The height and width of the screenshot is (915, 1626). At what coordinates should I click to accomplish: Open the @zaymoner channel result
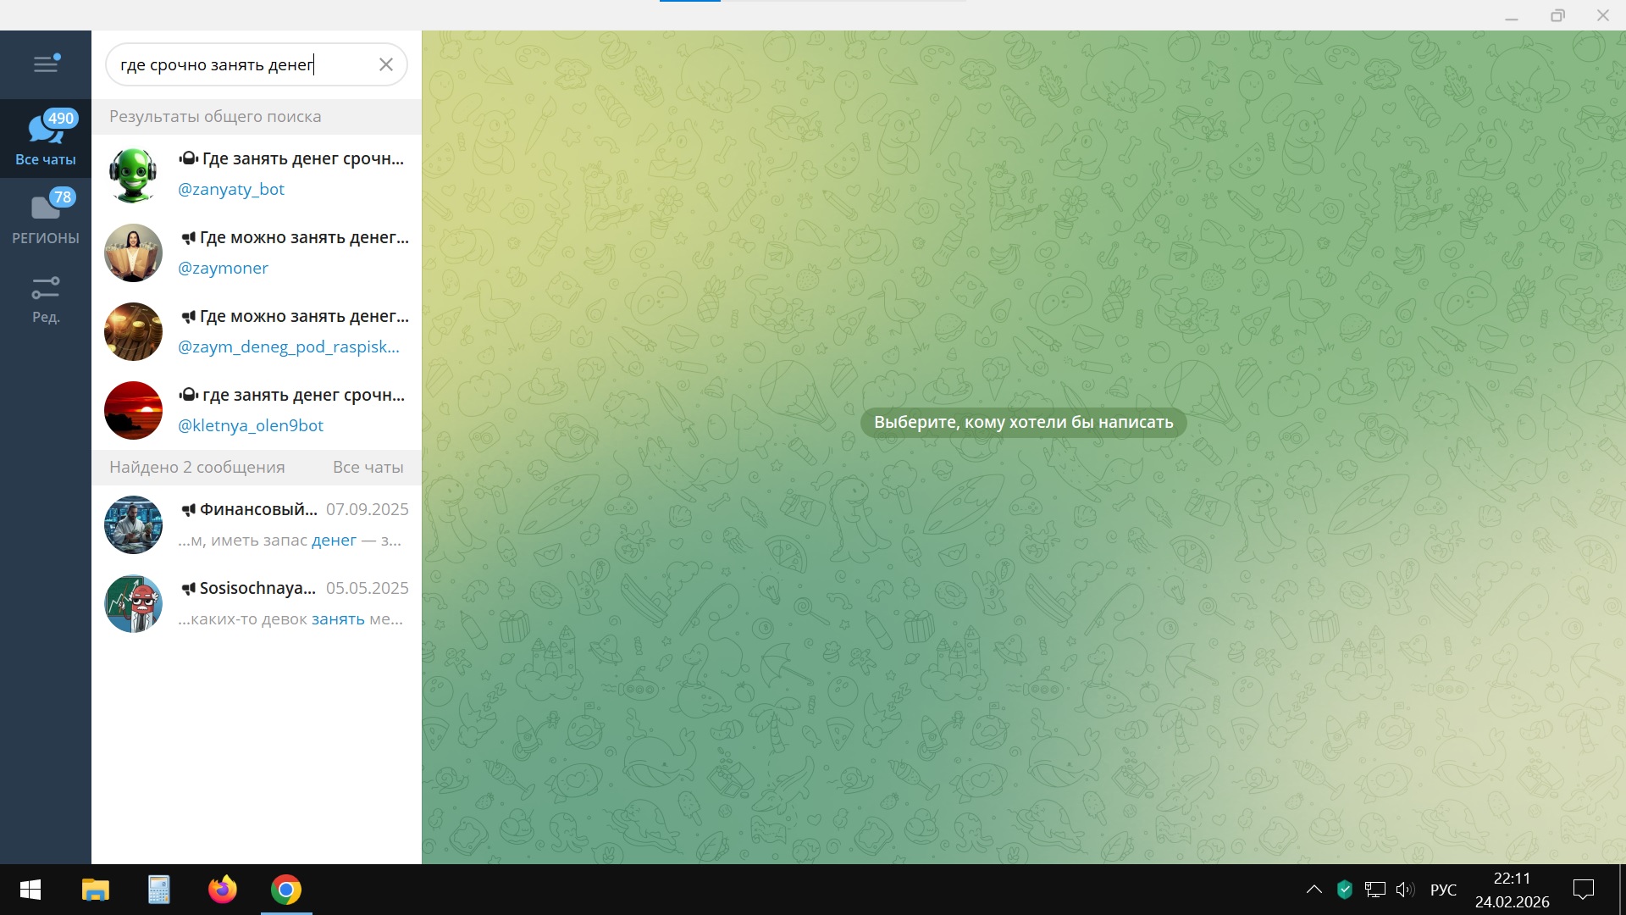pyautogui.click(x=292, y=252)
